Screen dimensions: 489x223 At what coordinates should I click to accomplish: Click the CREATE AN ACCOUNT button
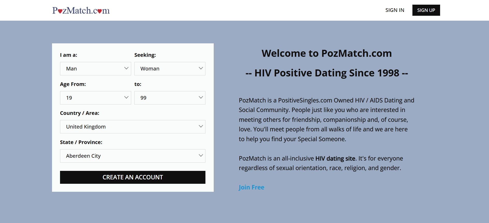(x=132, y=177)
